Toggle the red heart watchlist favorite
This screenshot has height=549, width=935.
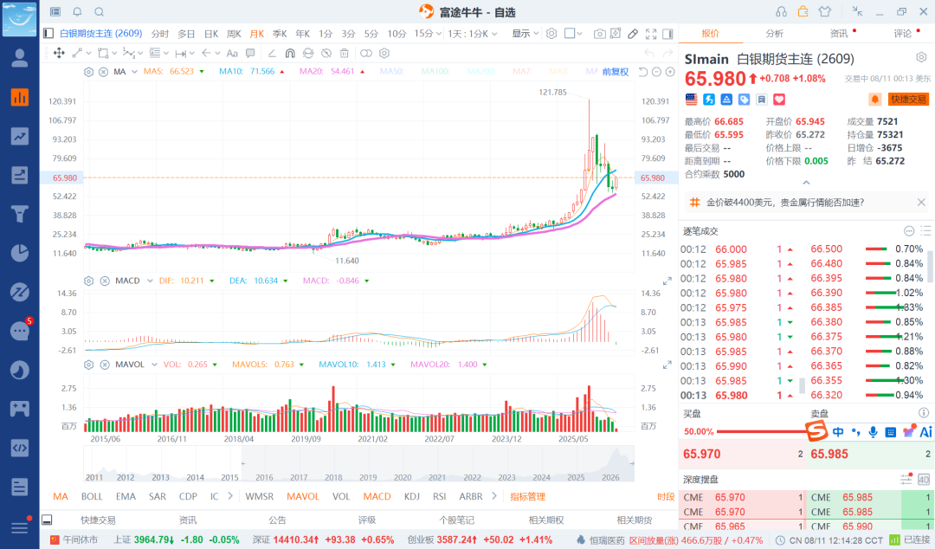[x=779, y=99]
